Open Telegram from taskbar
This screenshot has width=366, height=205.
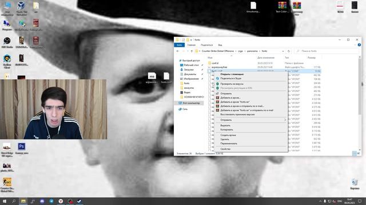pos(51,201)
